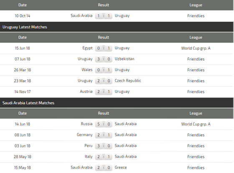The height and width of the screenshot is (173, 234).
Task: Open the Wales team link
Action: coord(87,70)
